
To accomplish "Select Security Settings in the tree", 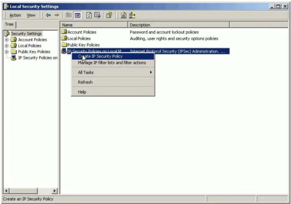I will (26, 34).
